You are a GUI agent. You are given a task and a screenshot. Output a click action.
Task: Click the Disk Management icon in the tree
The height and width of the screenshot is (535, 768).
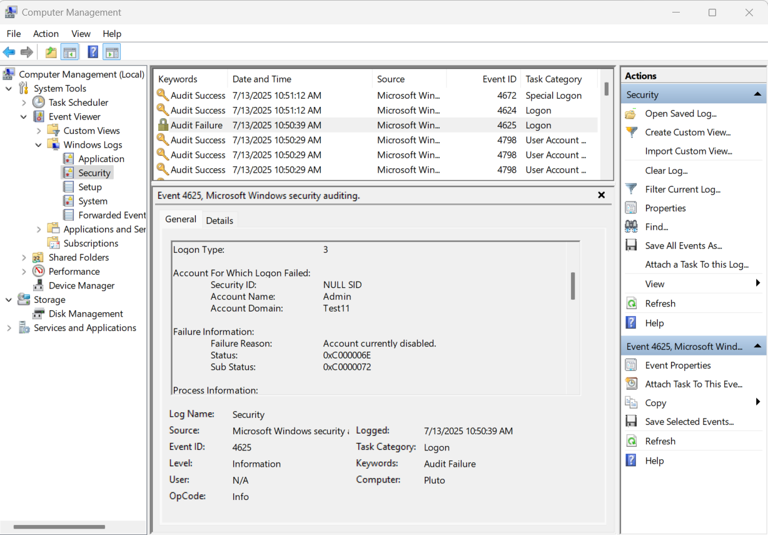coord(39,314)
